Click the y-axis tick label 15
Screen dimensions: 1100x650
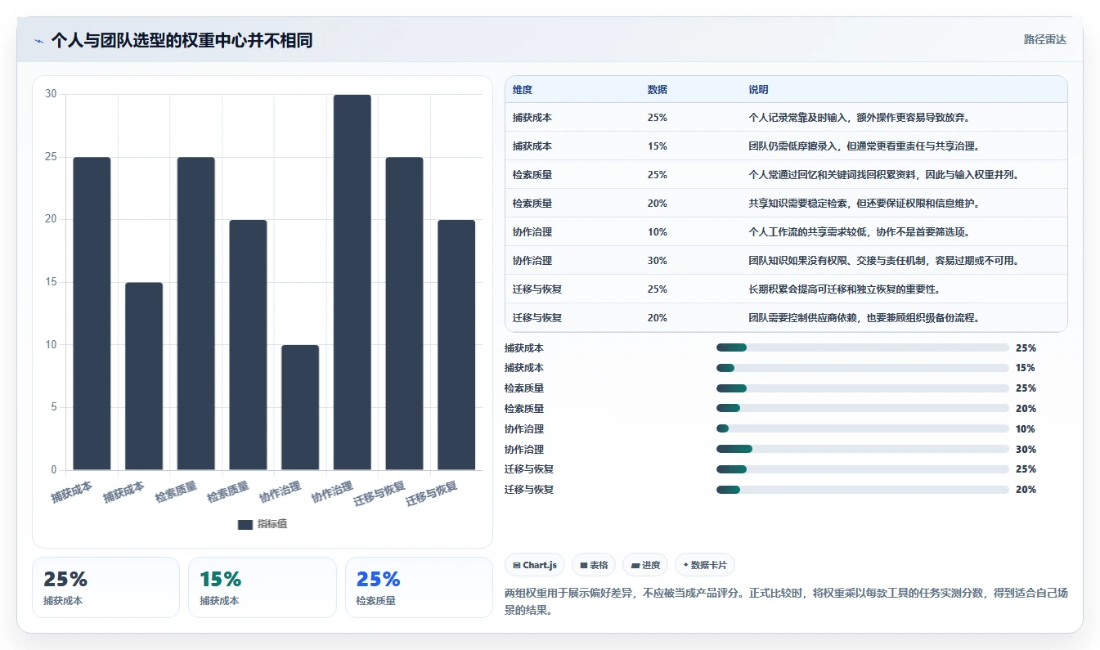[51, 282]
